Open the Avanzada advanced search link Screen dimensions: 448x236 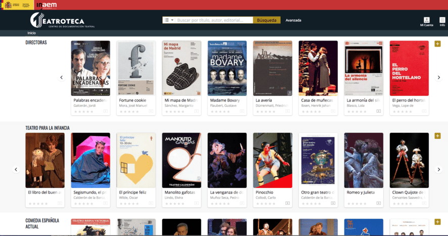(293, 20)
